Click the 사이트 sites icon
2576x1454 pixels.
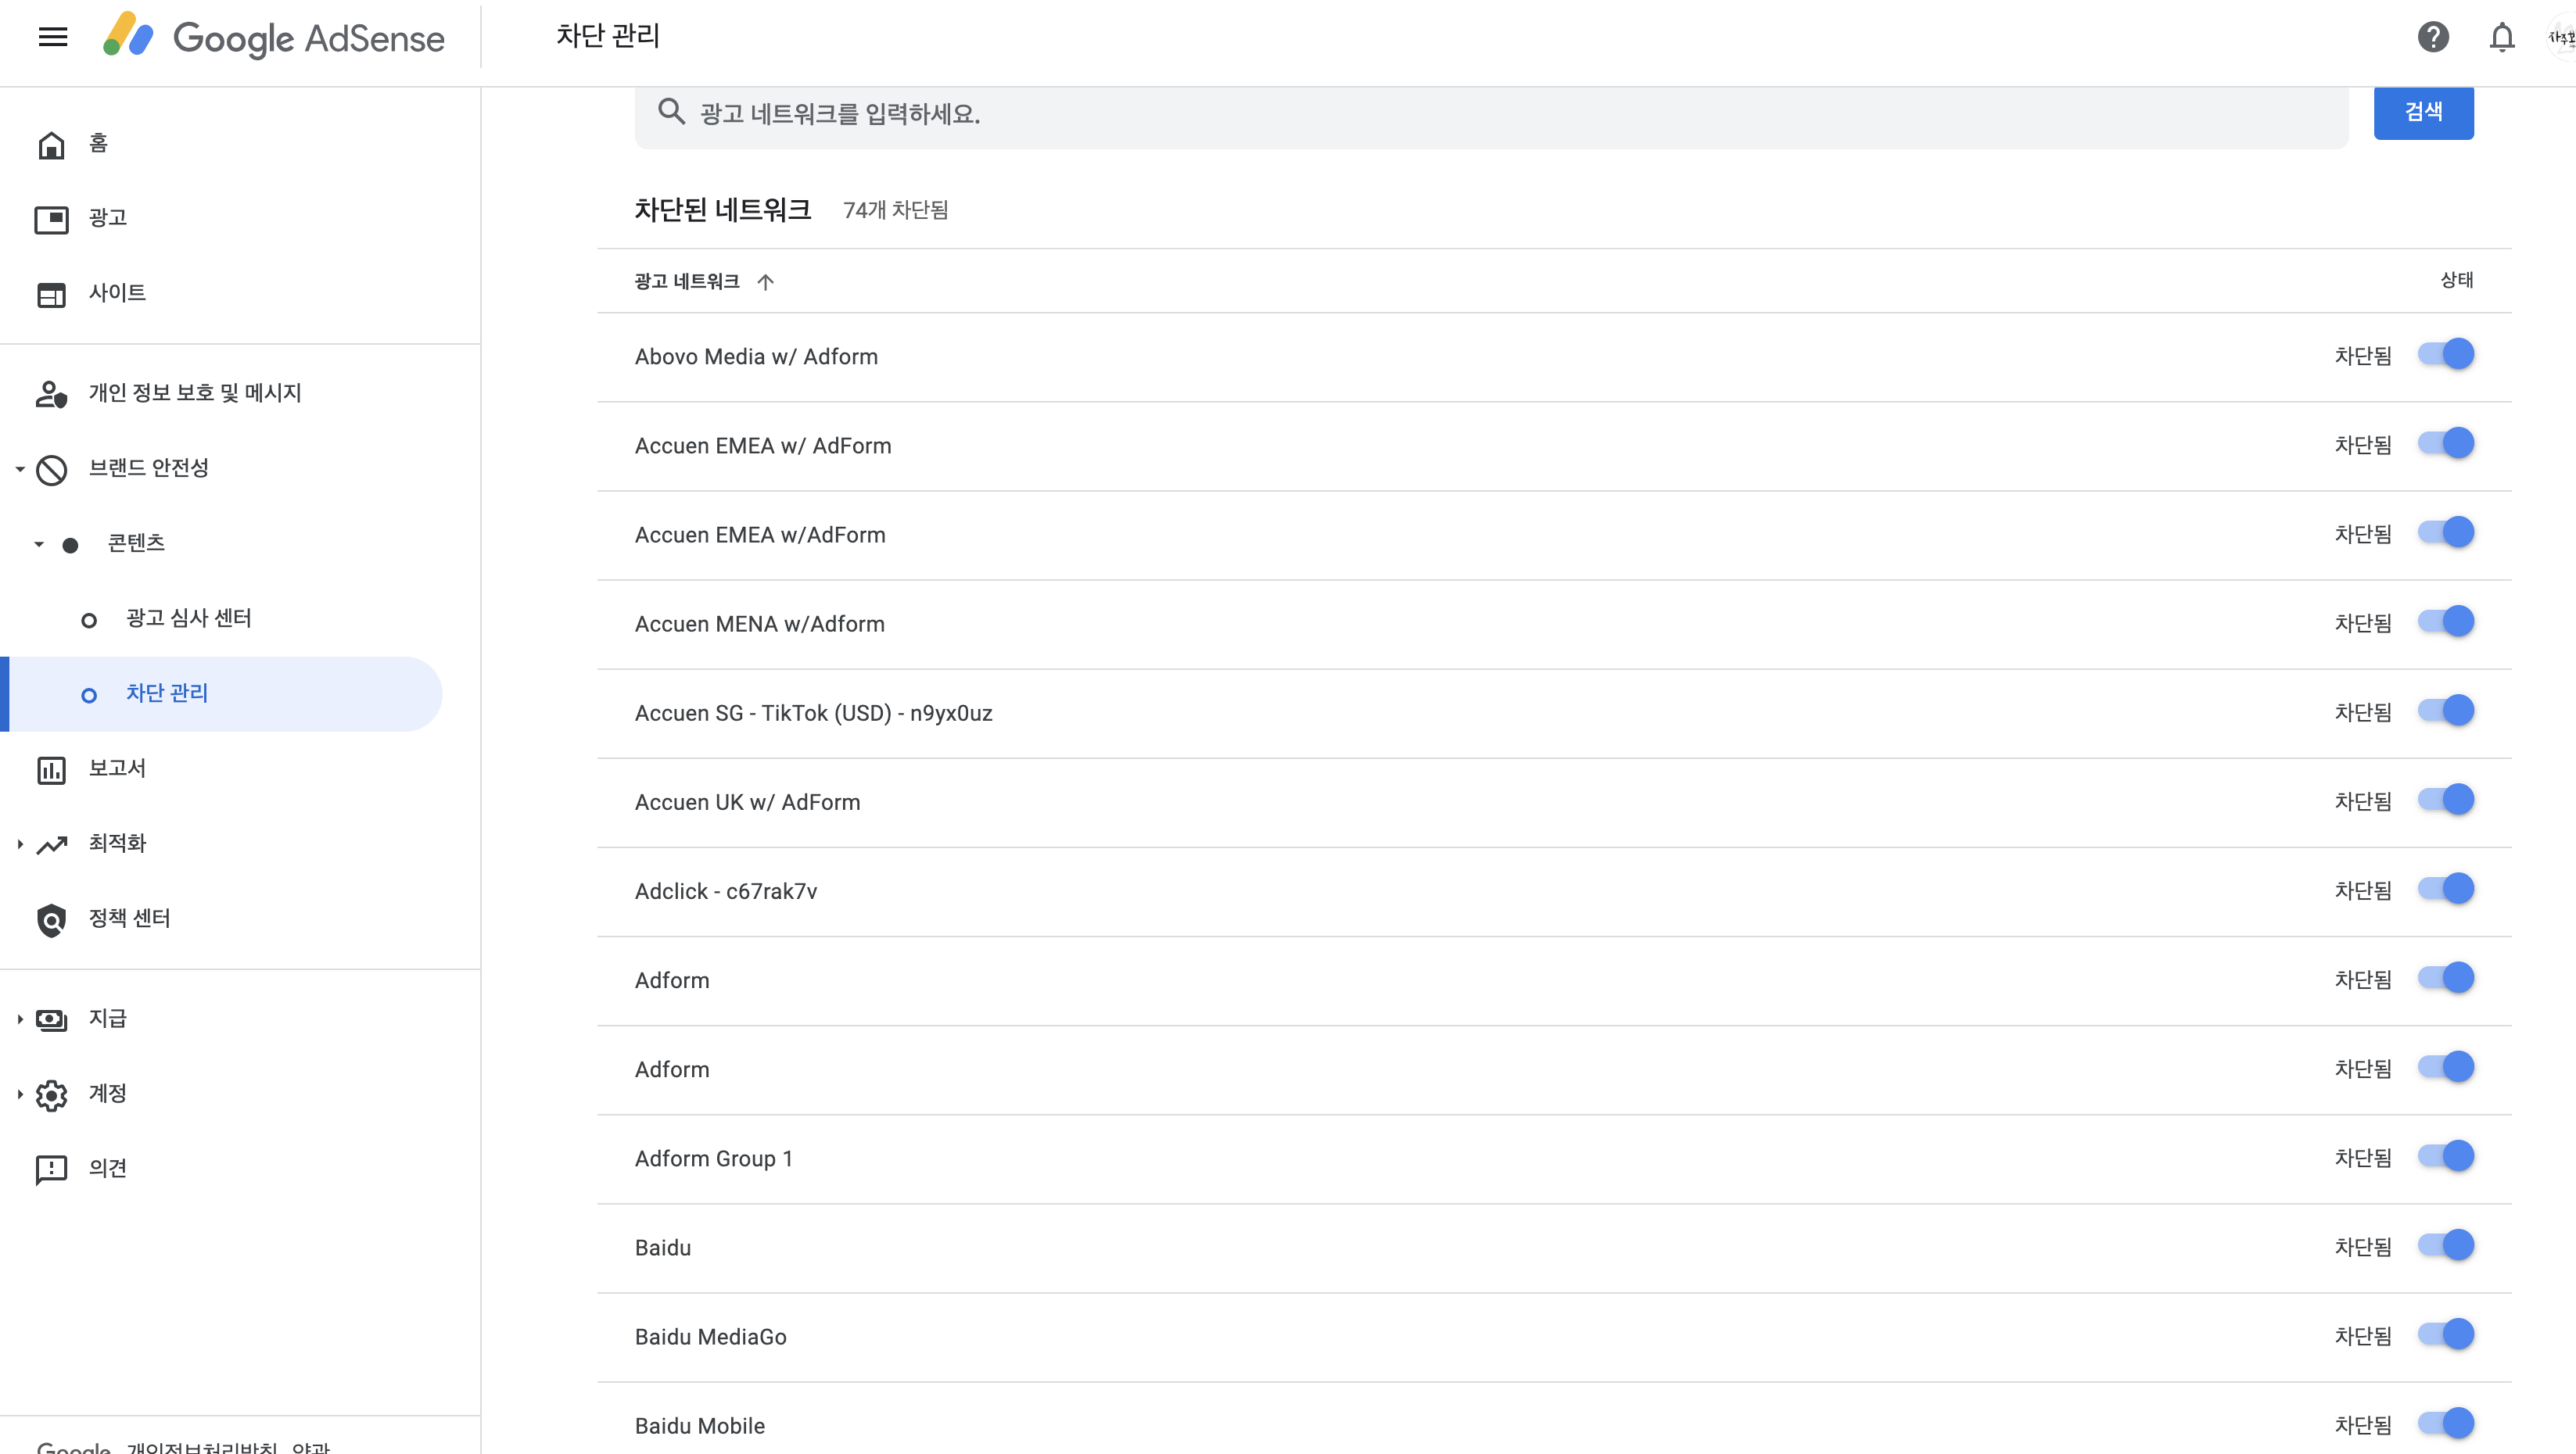pyautogui.click(x=51, y=294)
